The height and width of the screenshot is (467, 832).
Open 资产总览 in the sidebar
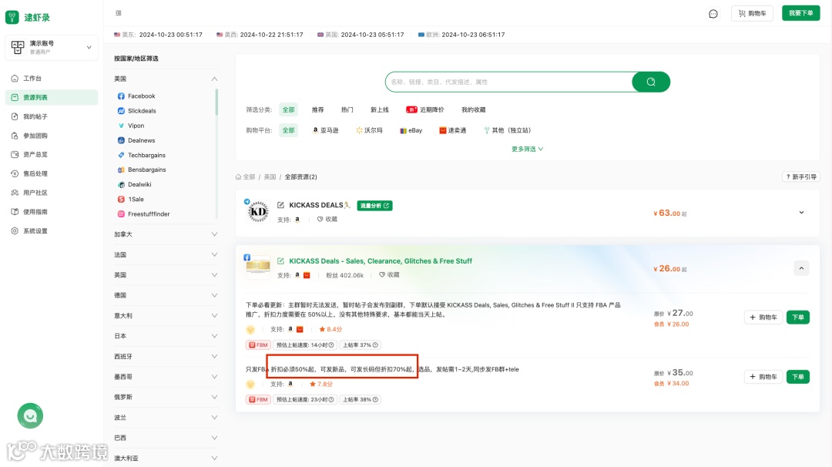point(52,154)
